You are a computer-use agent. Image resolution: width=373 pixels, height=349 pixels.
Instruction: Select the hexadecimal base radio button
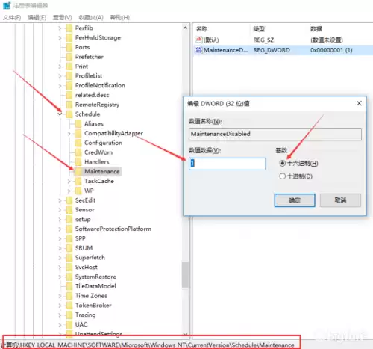283,164
